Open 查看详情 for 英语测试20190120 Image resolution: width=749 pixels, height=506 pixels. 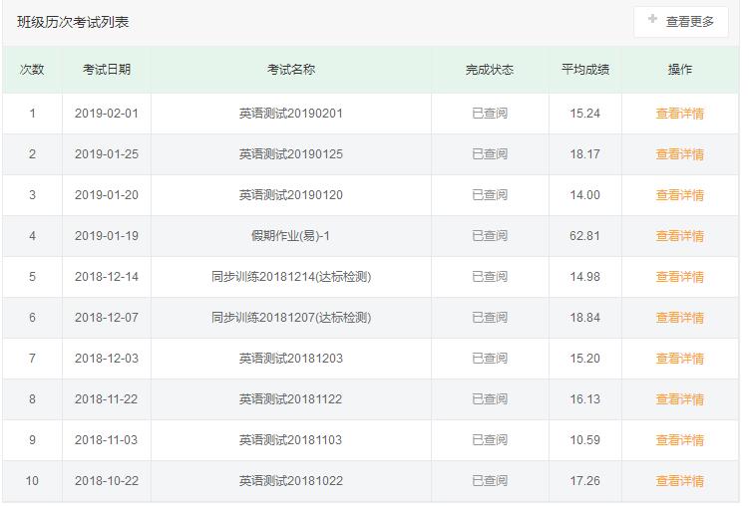point(680,195)
